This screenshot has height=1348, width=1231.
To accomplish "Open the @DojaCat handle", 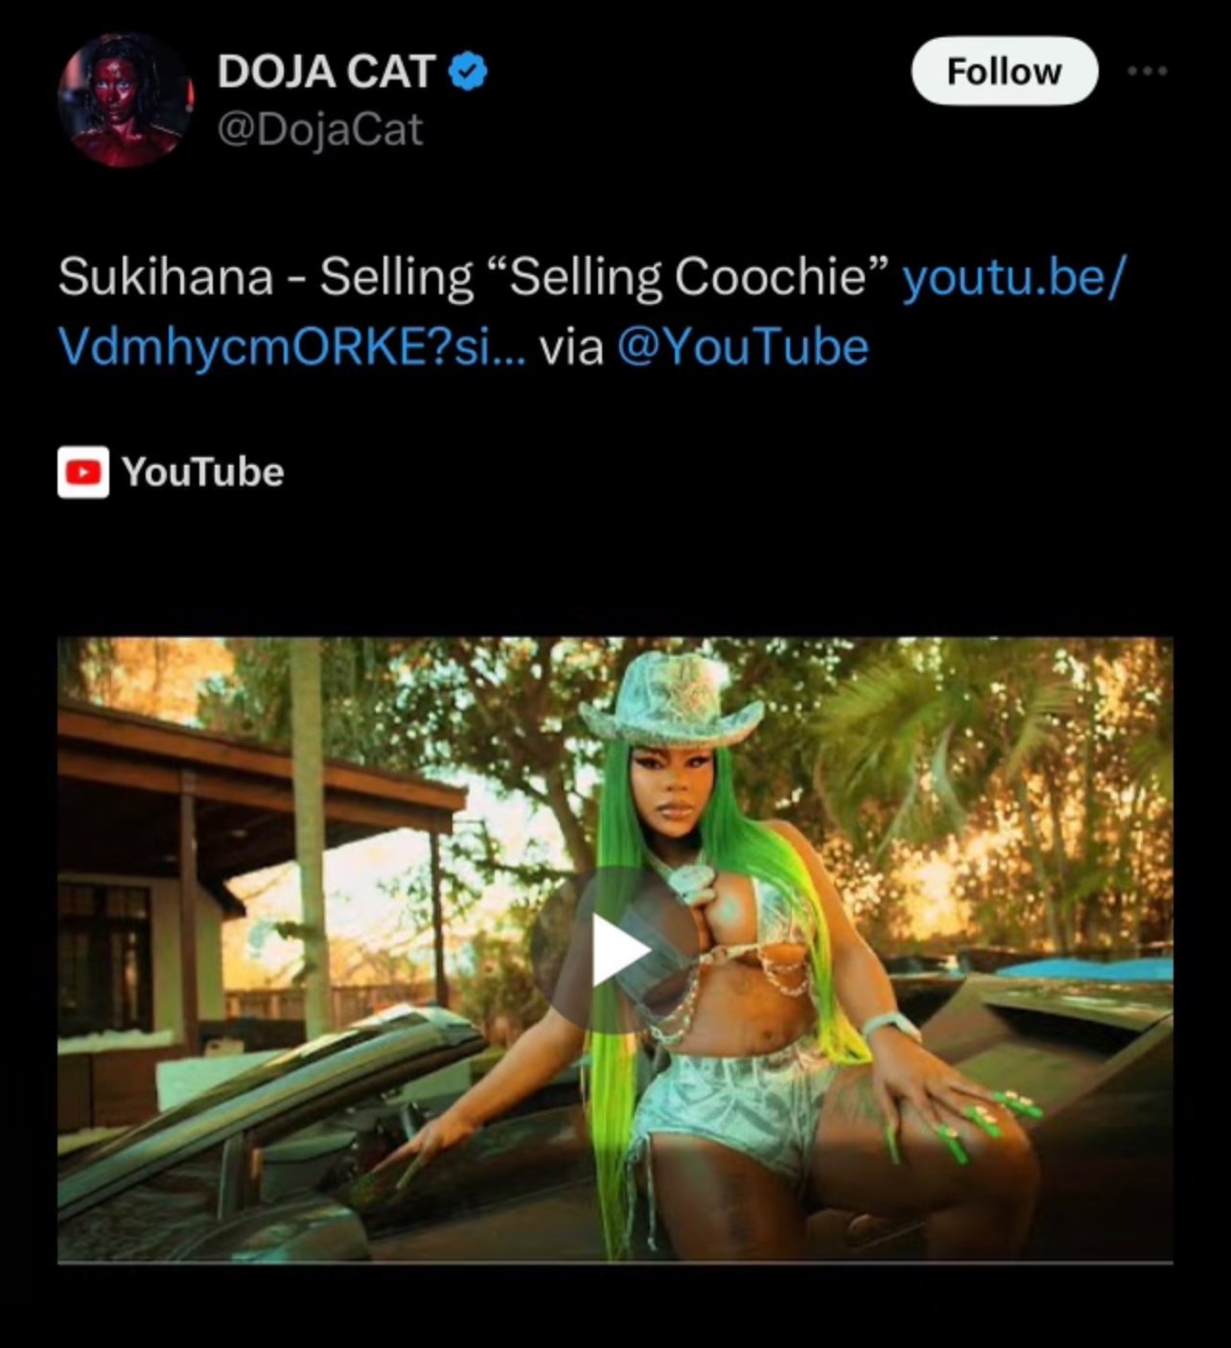I will [320, 129].
